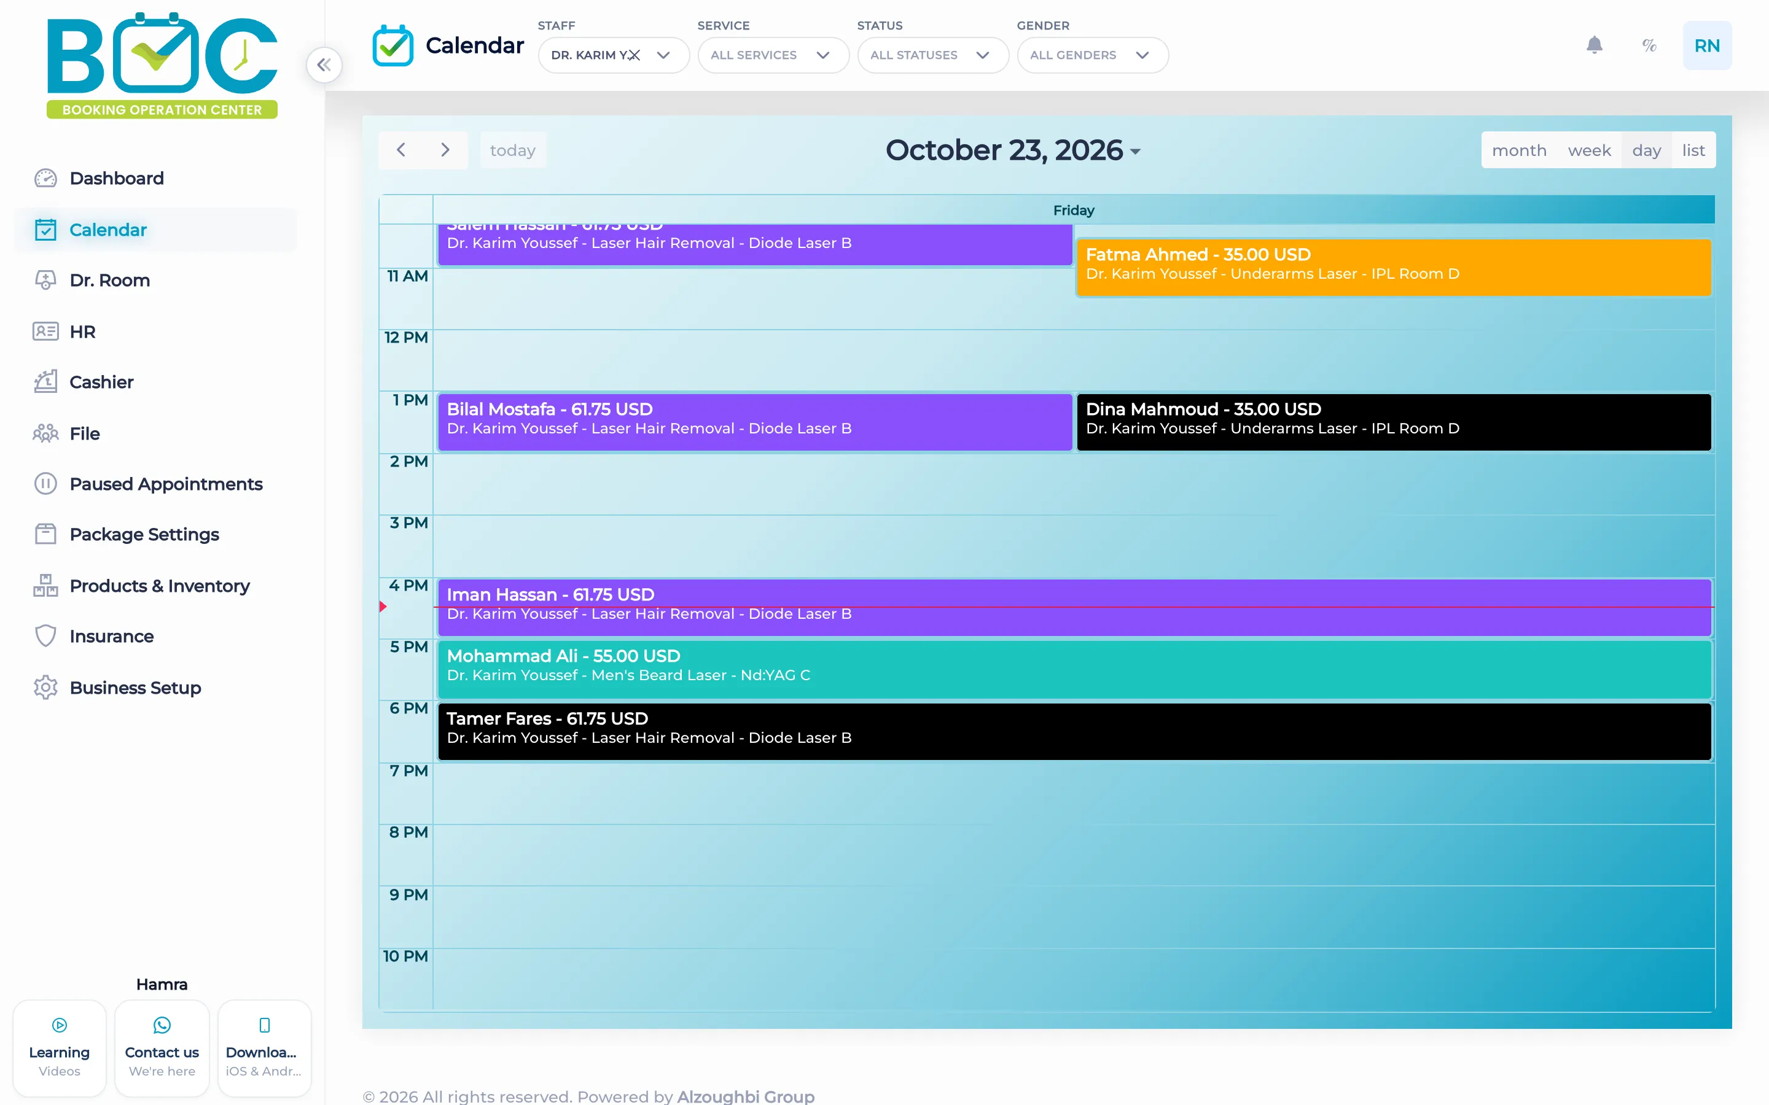Click the Cashier icon
Viewport: 1769px width, 1105px height.
click(45, 381)
